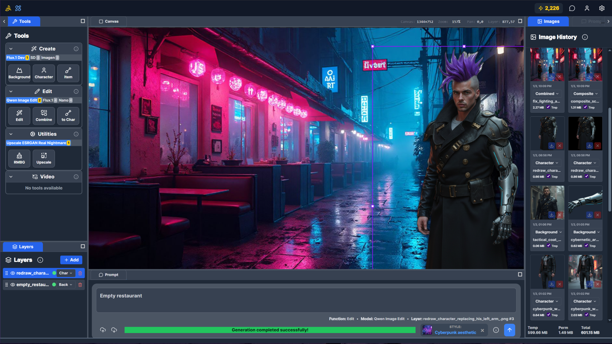Viewport: 612px width, 344px height.
Task: Click the Add button to create a layer
Action: tap(71, 260)
